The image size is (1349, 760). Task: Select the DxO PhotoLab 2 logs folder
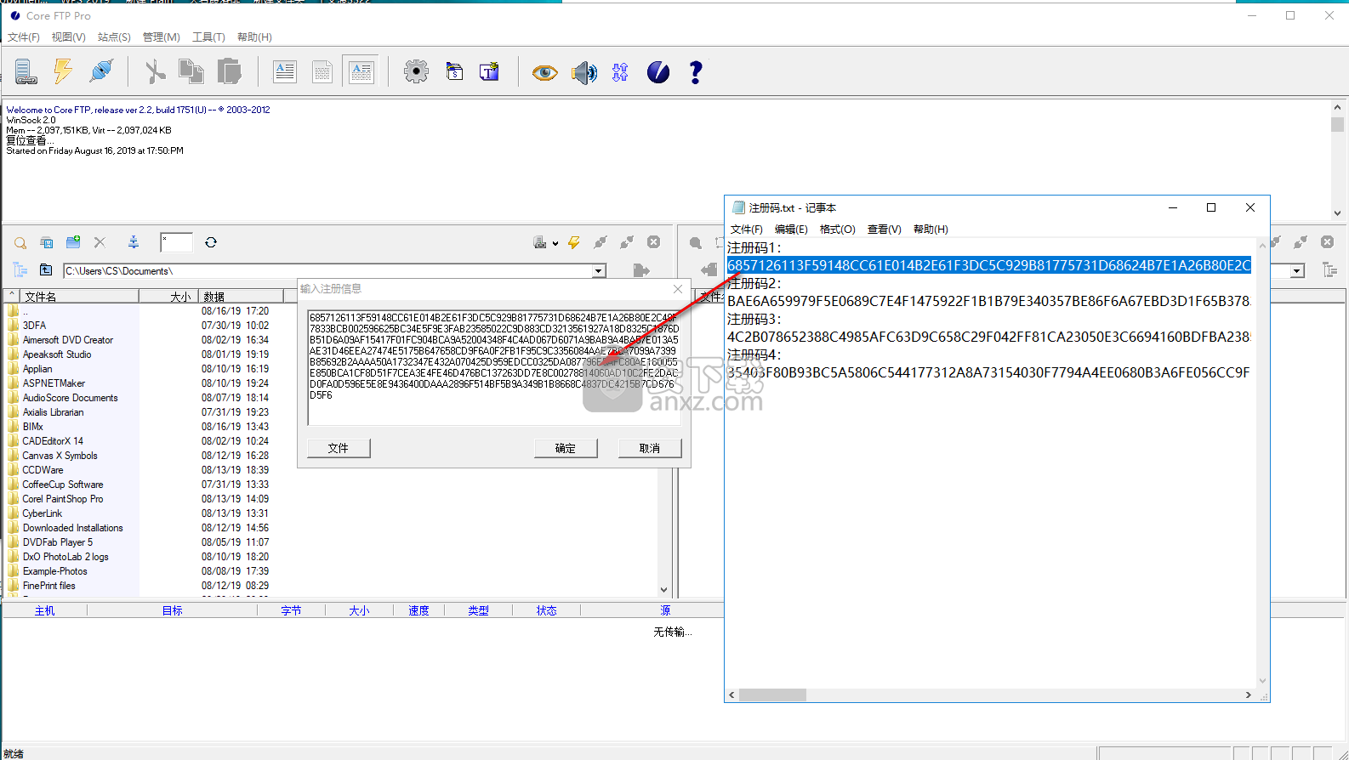click(x=65, y=557)
